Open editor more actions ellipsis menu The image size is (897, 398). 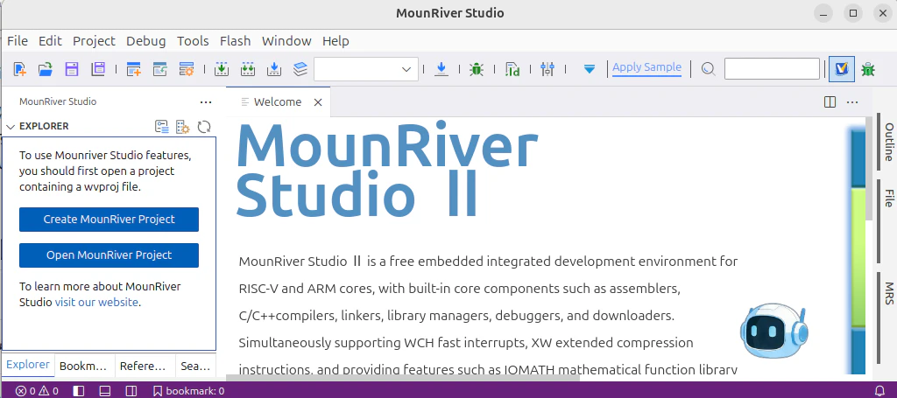852,102
